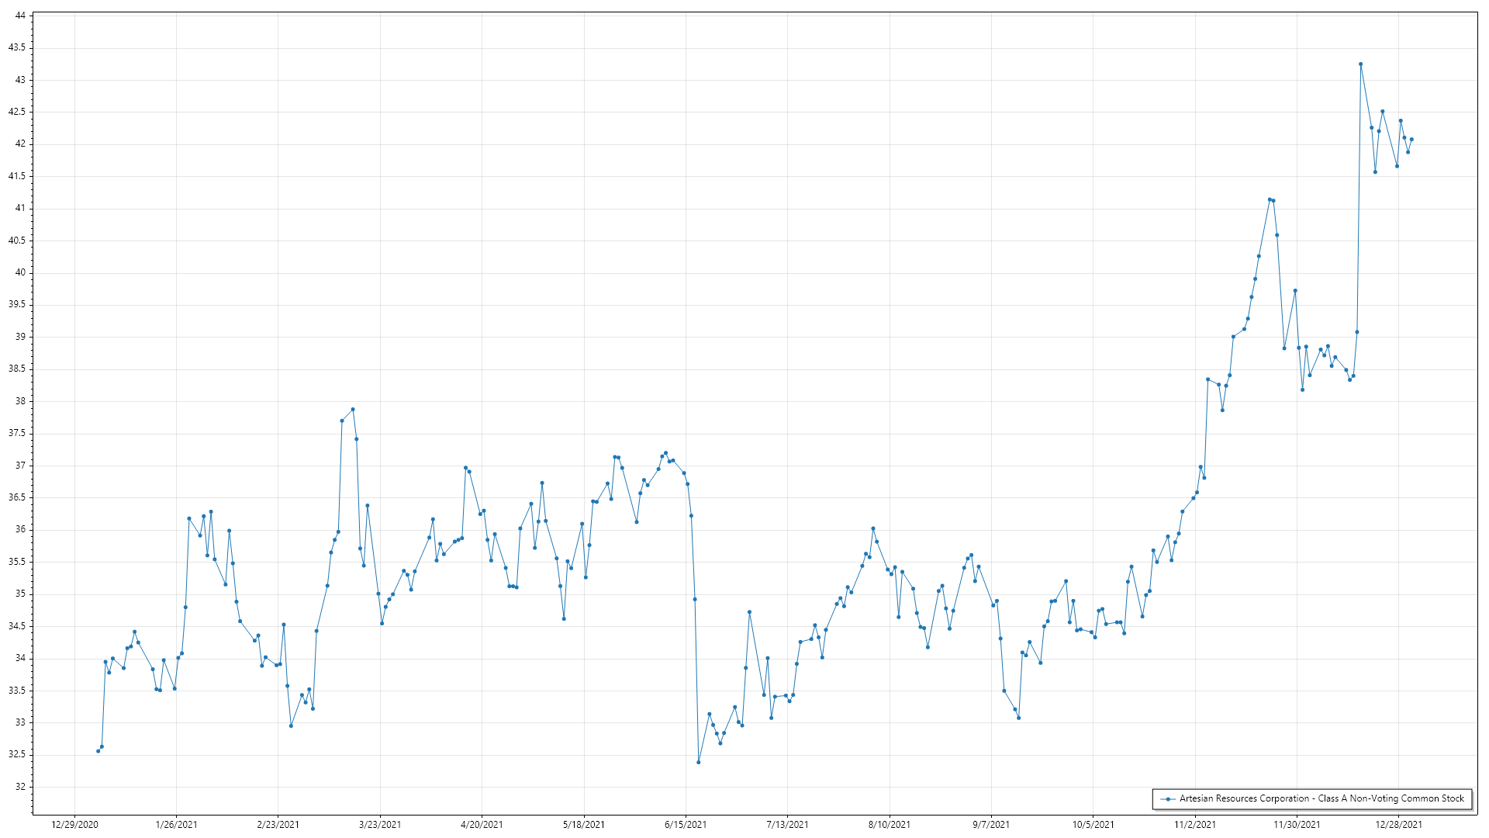The width and height of the screenshot is (1489, 838).
Task: Click the legend line marker icon
Action: click(x=1167, y=798)
